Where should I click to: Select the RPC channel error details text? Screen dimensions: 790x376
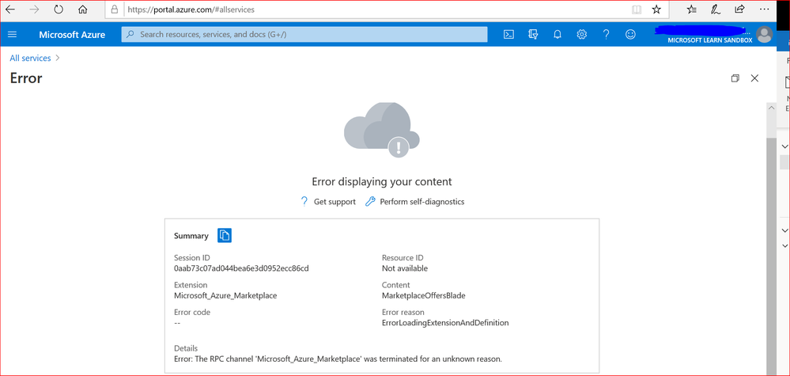pyautogui.click(x=338, y=359)
